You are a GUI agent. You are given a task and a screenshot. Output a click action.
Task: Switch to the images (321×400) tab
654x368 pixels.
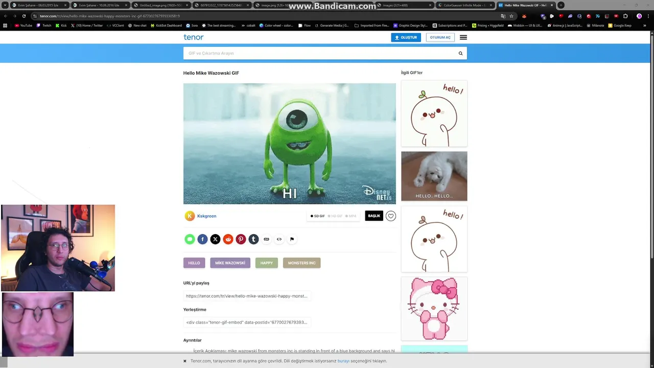click(404, 5)
